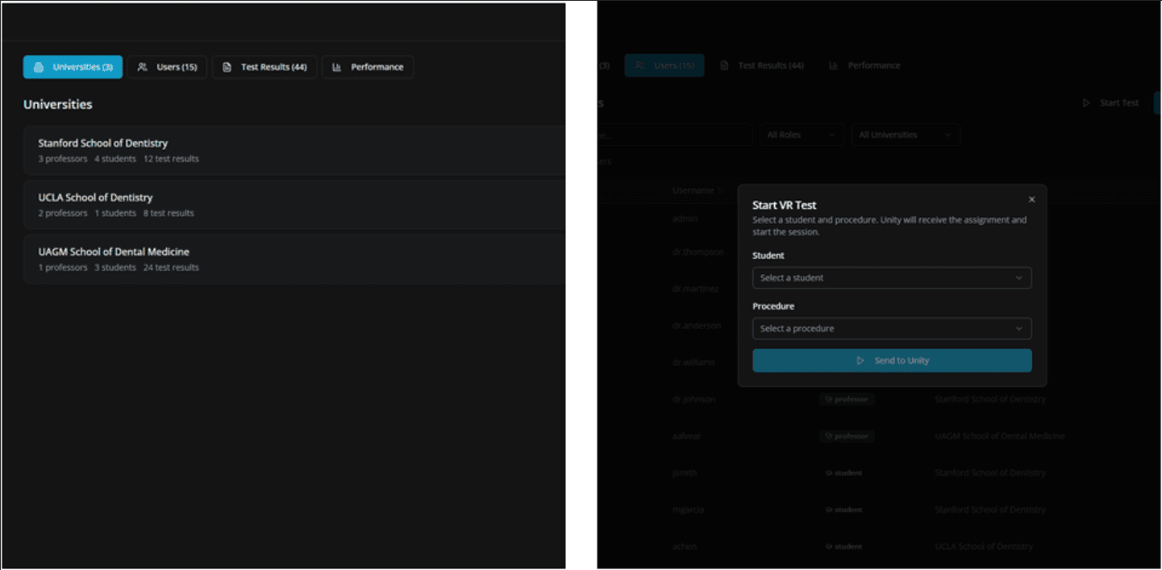Click the Universities heading in left screenshot
Viewport: 1162px width, 570px height.
[x=58, y=105]
